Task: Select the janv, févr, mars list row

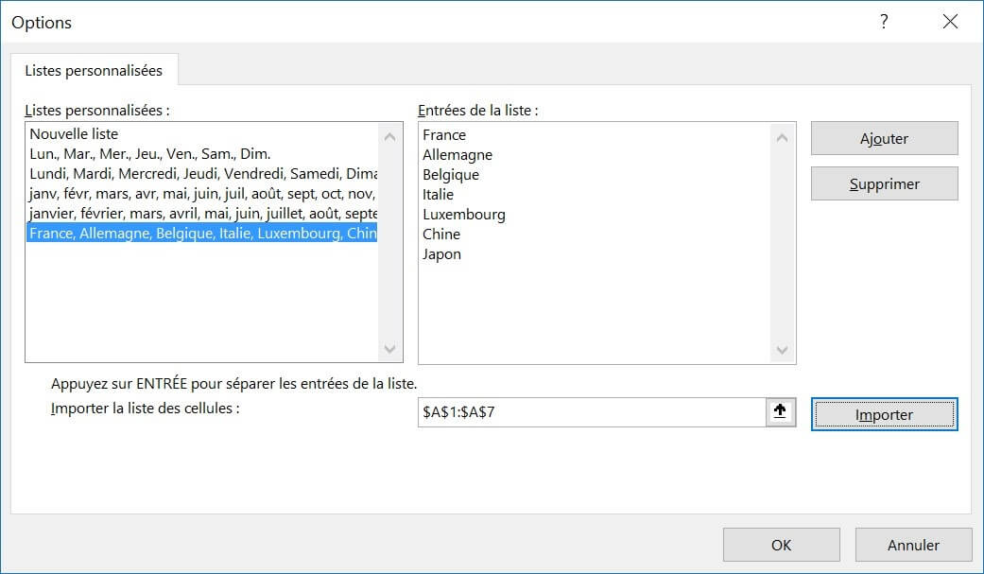Action: [x=202, y=194]
